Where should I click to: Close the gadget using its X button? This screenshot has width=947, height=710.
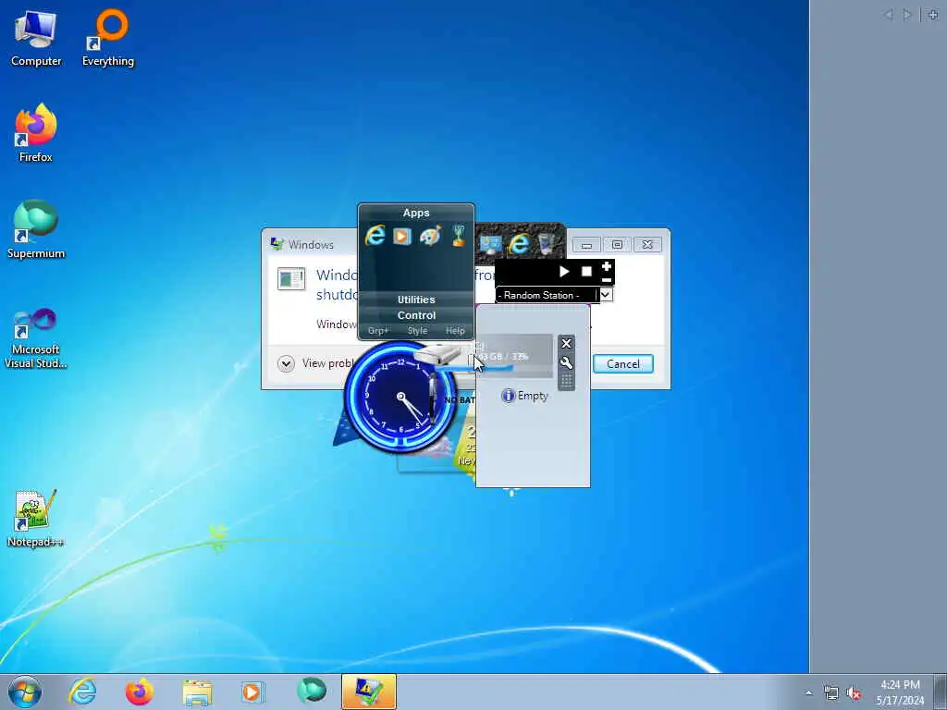566,344
